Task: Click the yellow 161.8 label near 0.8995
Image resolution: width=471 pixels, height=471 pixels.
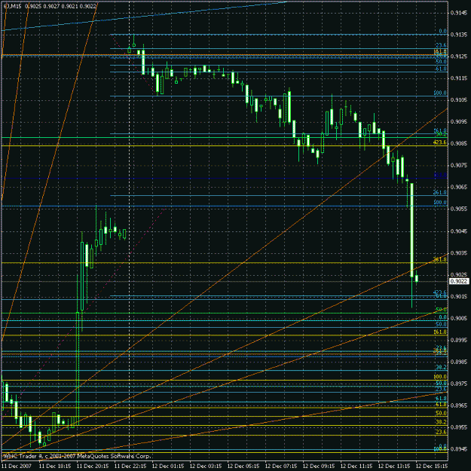Action: pyautogui.click(x=440, y=332)
